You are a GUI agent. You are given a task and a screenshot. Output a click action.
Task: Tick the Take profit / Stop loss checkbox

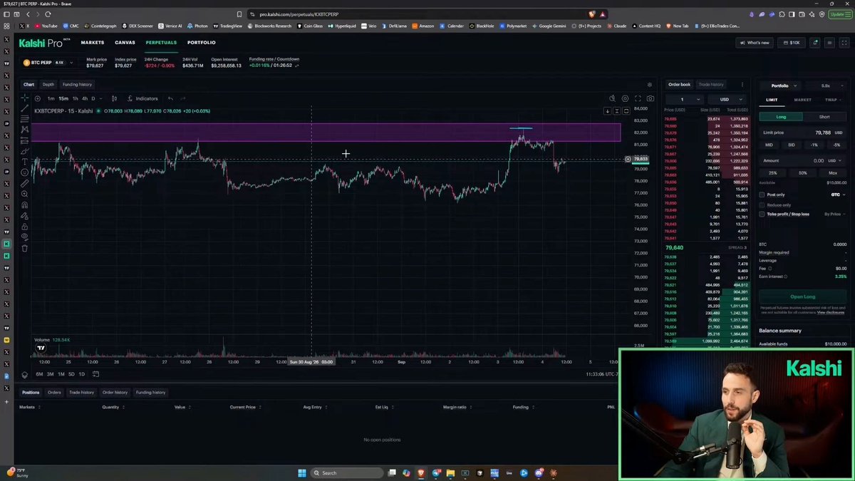762,214
